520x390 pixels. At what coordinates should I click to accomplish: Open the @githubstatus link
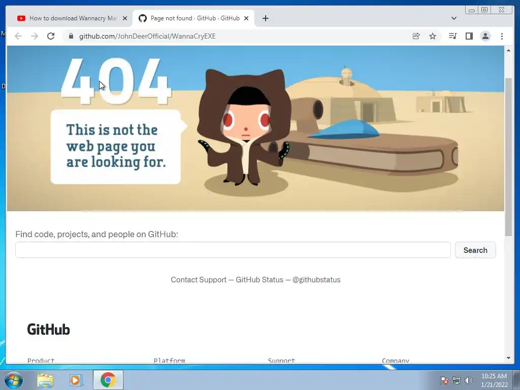[x=316, y=280]
